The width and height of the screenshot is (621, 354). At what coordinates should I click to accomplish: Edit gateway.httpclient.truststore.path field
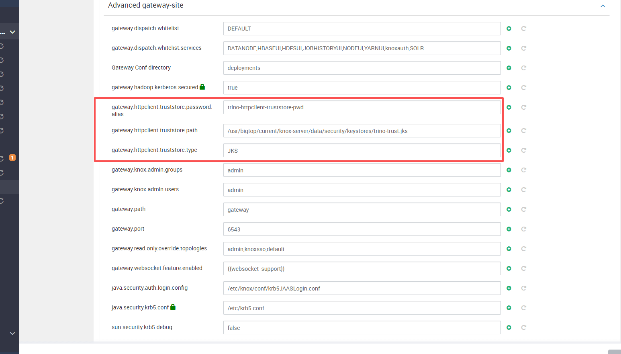pos(362,131)
